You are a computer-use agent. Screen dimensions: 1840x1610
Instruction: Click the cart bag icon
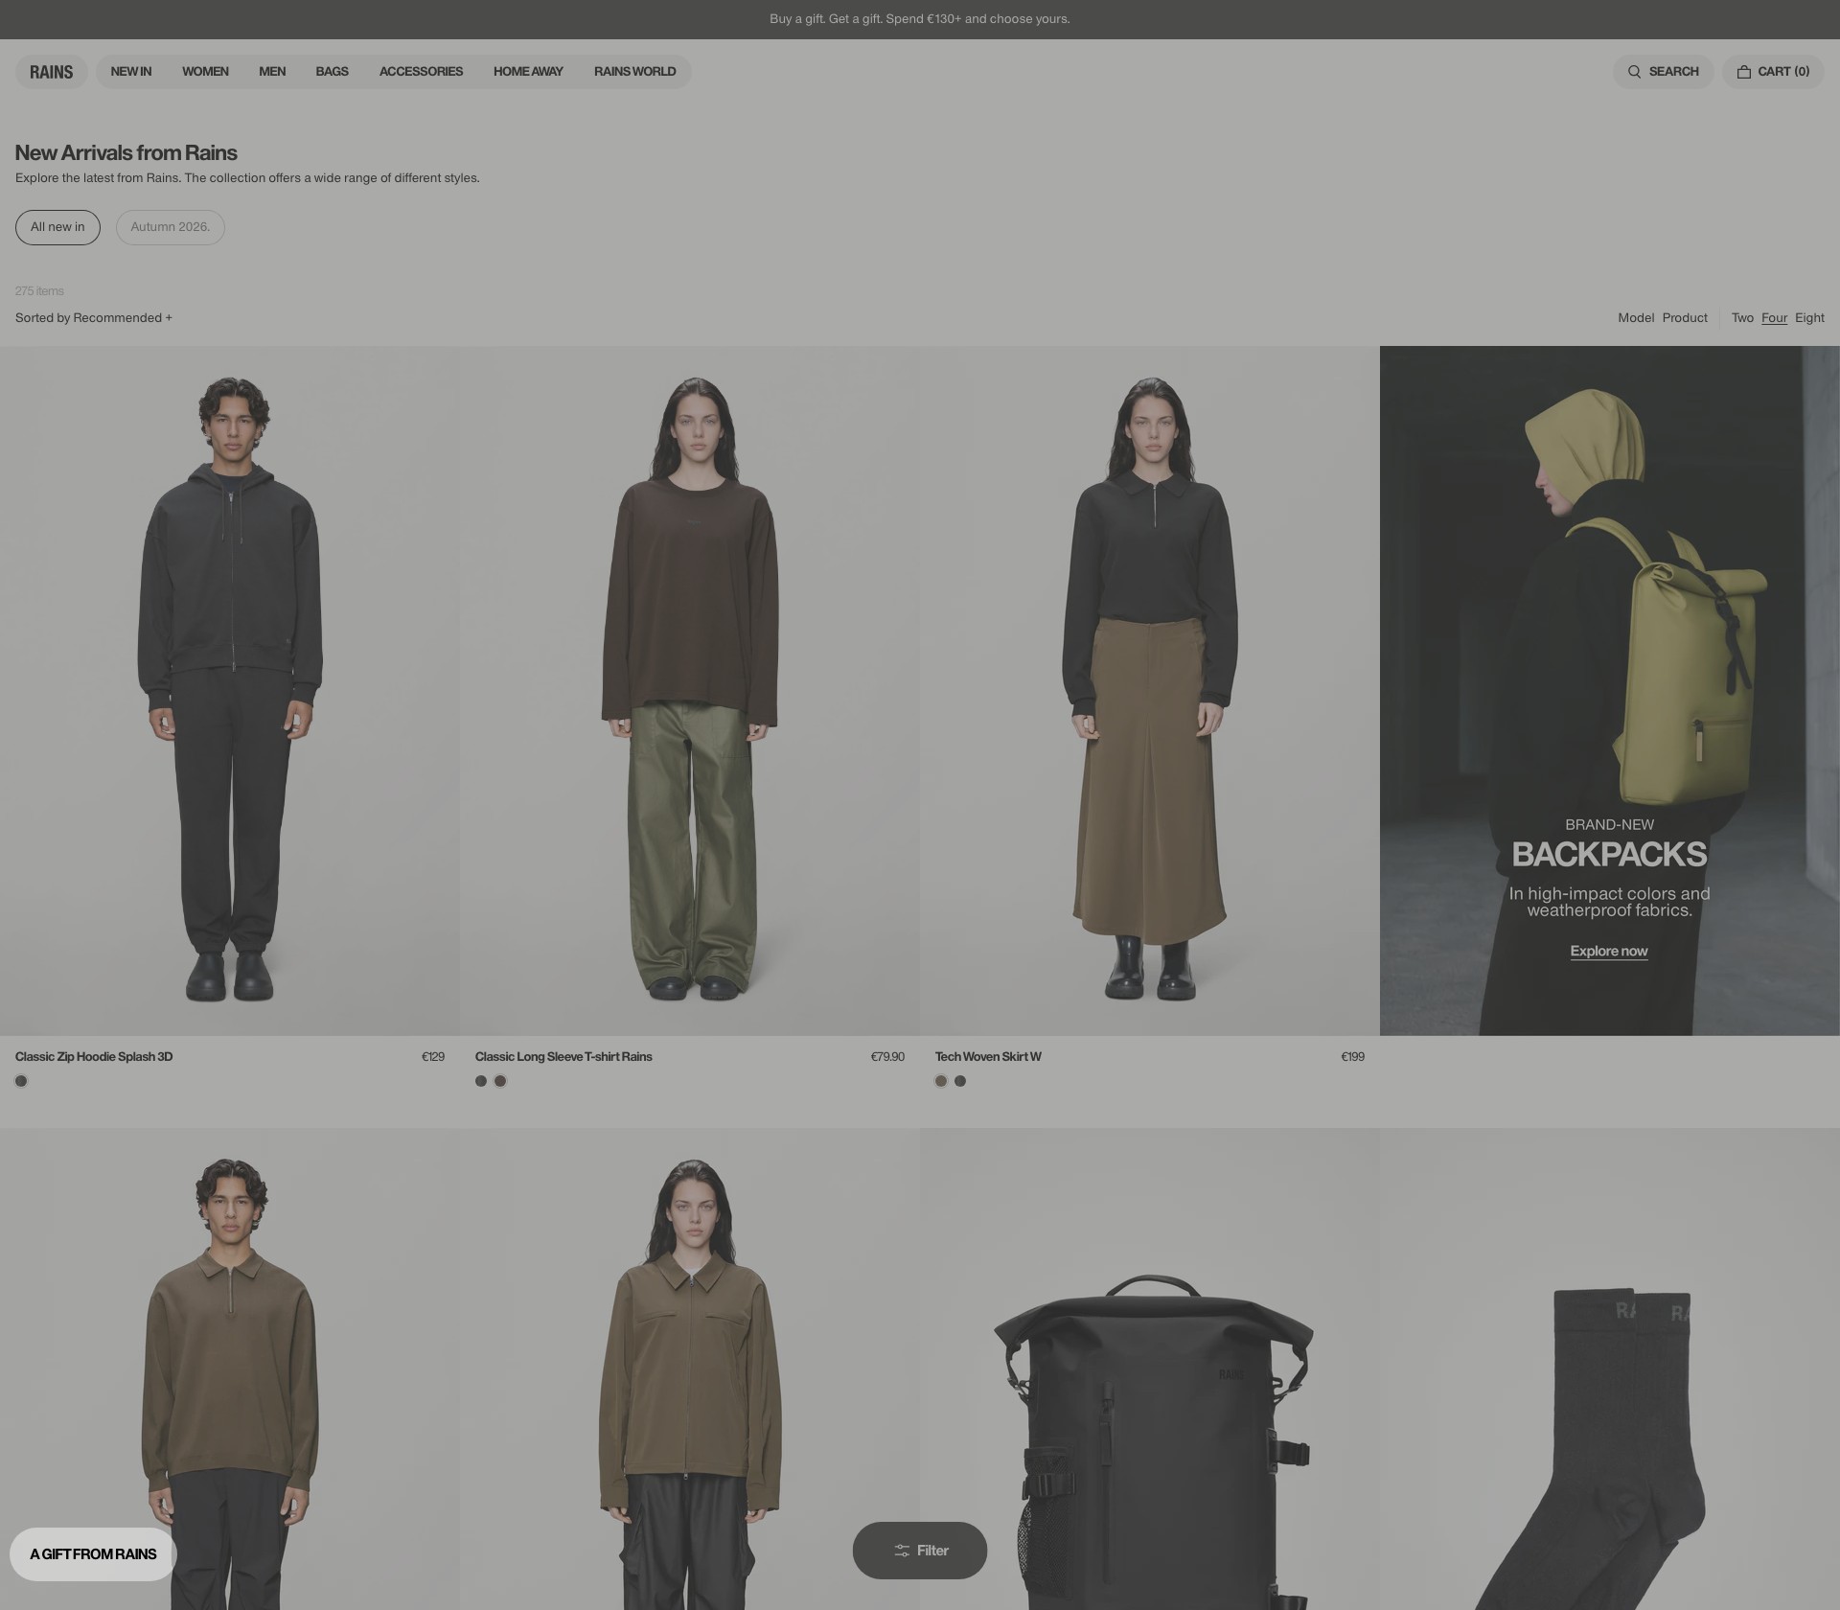click(x=1744, y=72)
